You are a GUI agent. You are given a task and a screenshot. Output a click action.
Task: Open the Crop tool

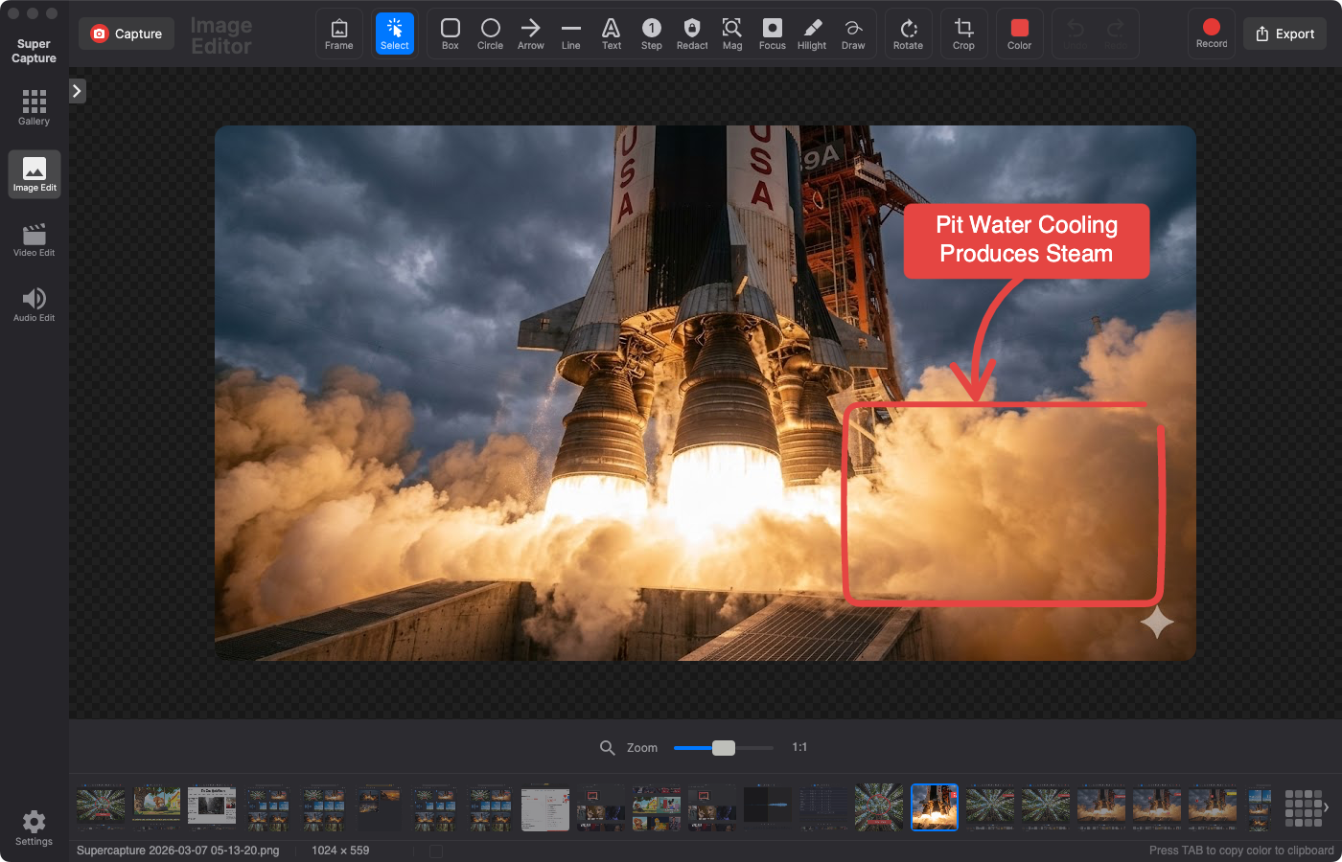click(963, 34)
